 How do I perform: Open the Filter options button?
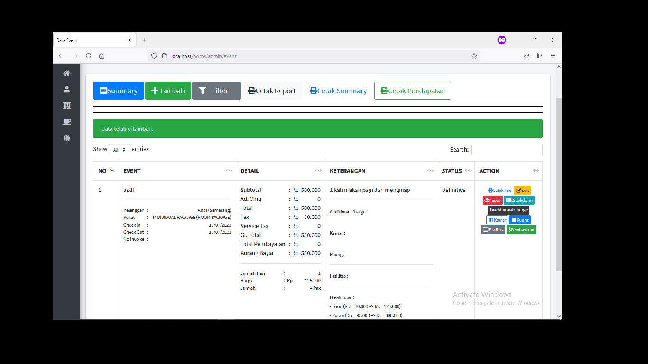[x=216, y=91]
